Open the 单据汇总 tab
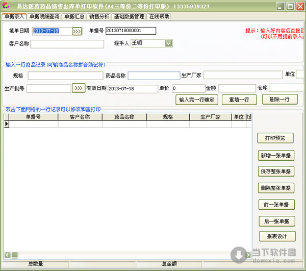 (x=74, y=17)
